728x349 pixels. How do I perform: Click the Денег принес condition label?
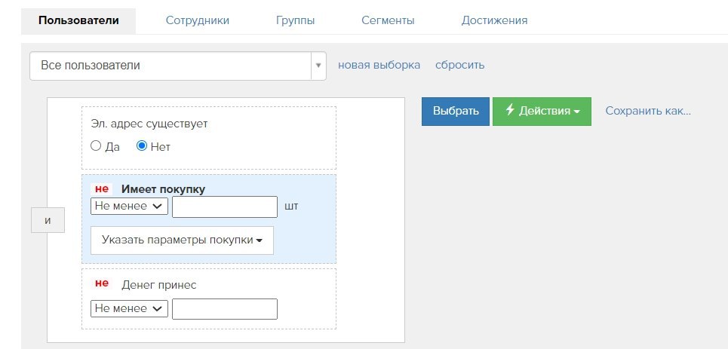[x=158, y=285]
